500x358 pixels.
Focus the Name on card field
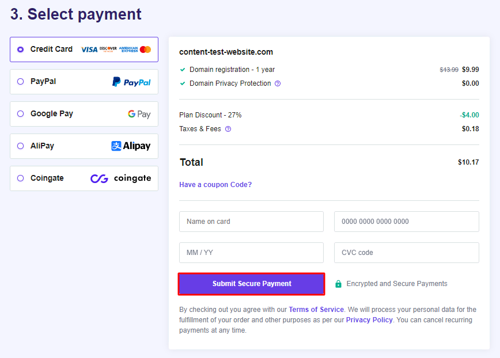(x=251, y=222)
